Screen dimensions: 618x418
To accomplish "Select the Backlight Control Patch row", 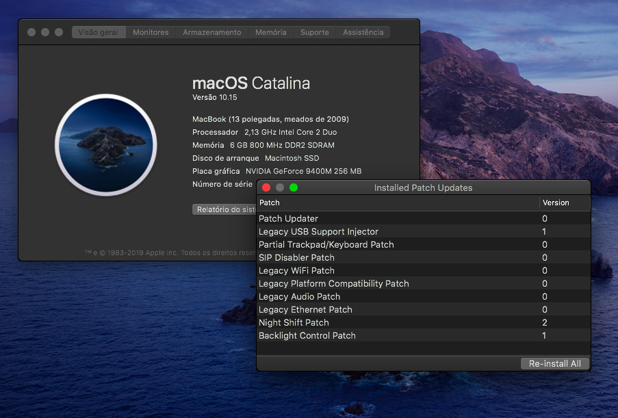I will coord(424,335).
